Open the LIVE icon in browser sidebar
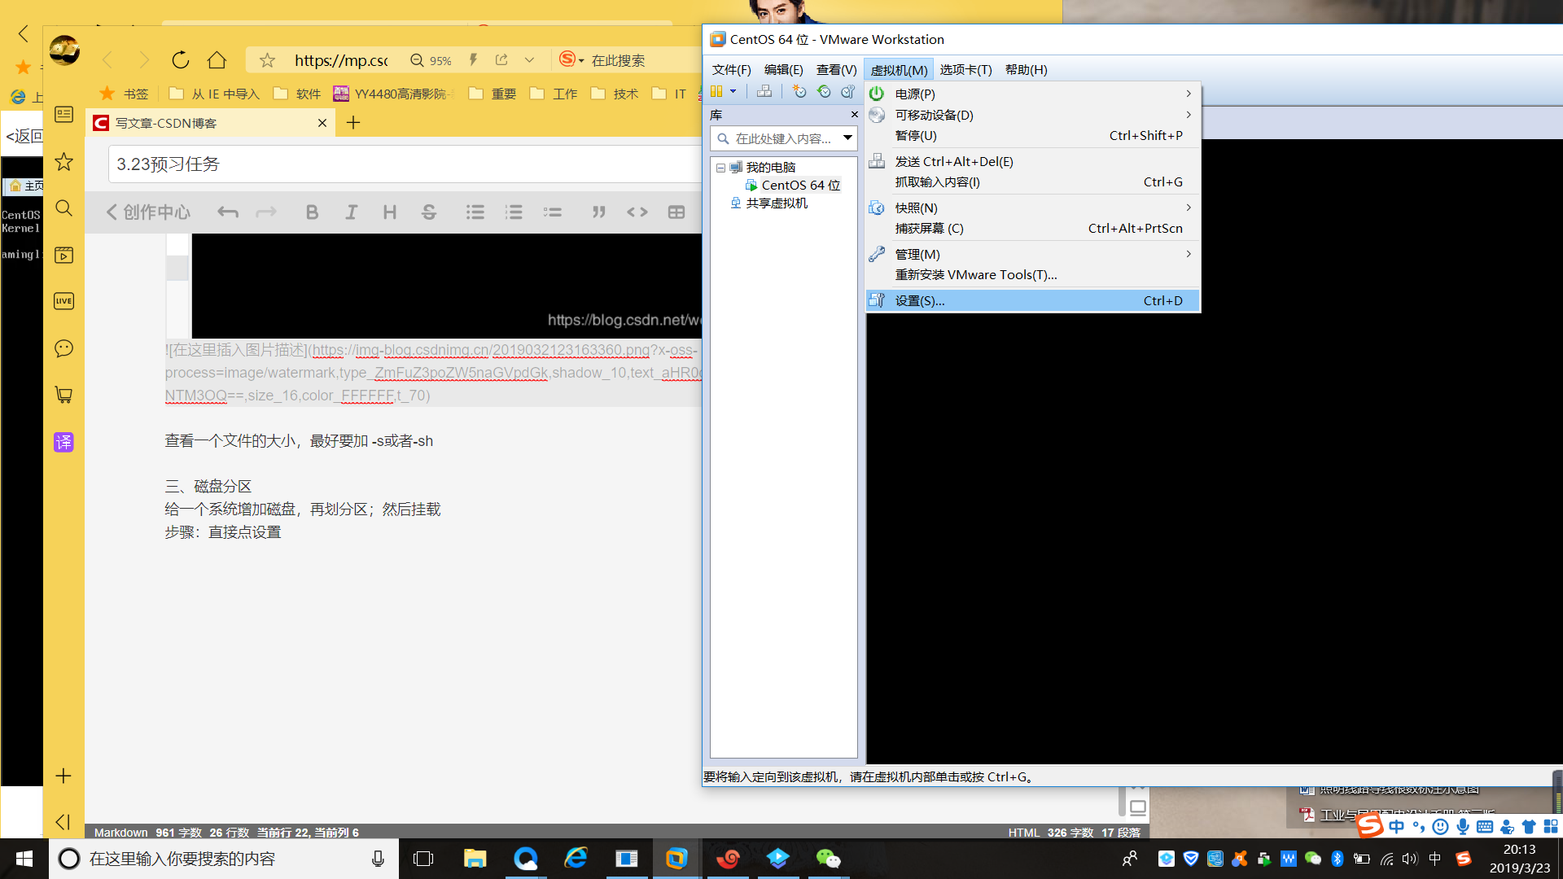The image size is (1563, 879). point(63,301)
